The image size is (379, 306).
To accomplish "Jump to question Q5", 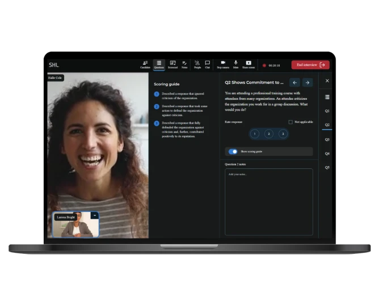I will [x=327, y=168].
